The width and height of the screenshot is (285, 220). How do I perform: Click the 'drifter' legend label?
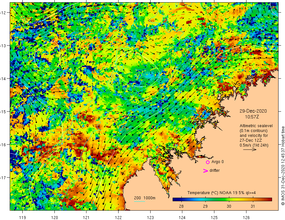point(214,170)
